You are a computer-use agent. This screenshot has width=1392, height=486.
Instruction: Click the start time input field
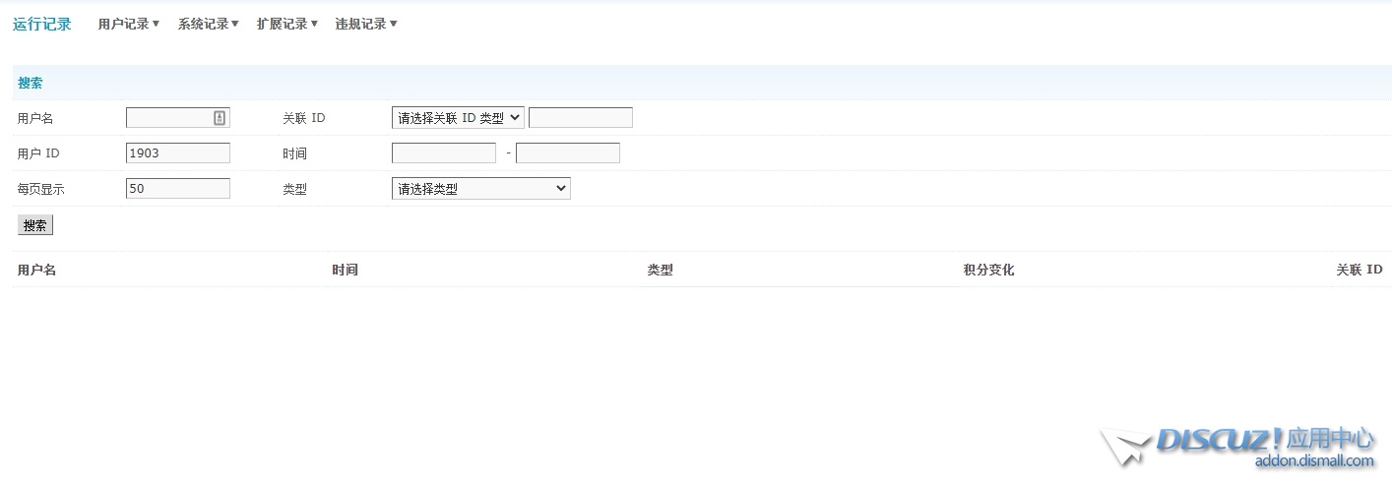[443, 153]
